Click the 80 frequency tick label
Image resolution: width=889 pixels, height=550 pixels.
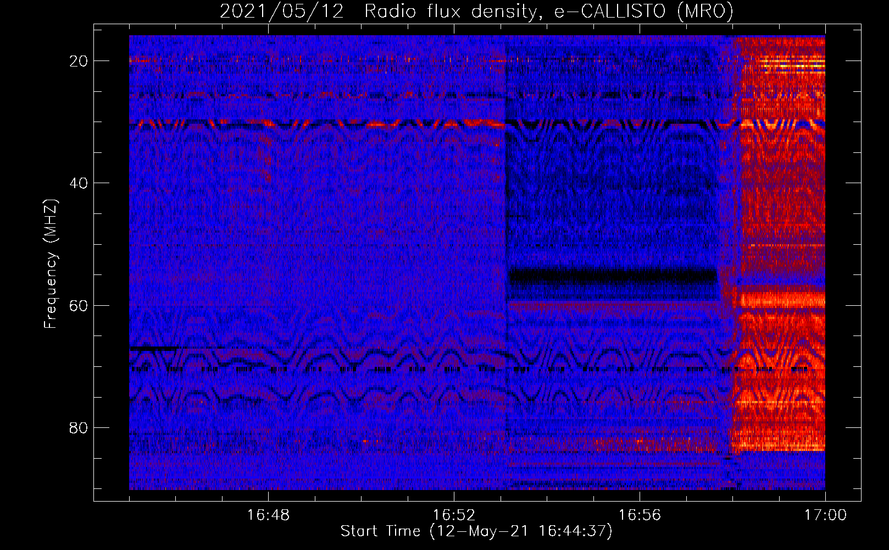click(x=79, y=428)
